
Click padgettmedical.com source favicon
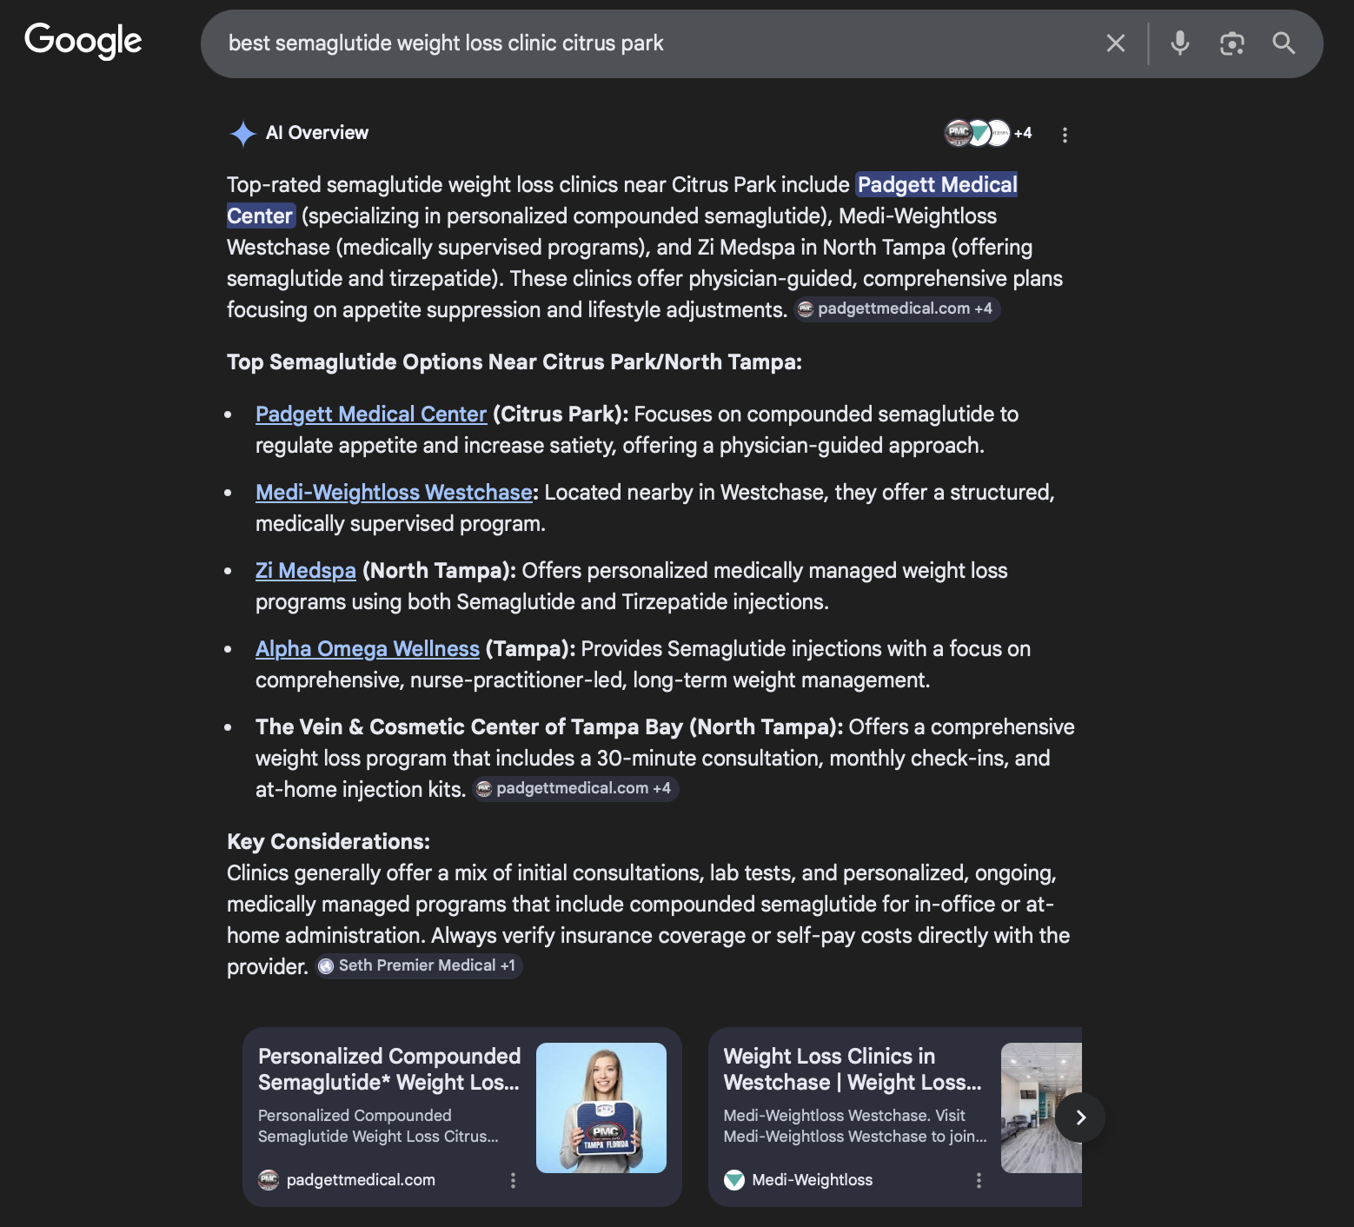269,1180
